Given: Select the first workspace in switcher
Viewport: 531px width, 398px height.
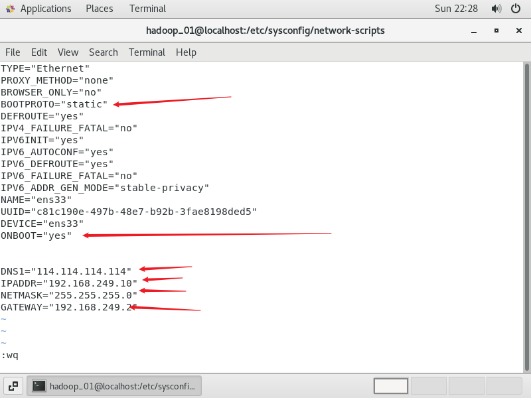Looking at the screenshot, I should click(x=391, y=386).
